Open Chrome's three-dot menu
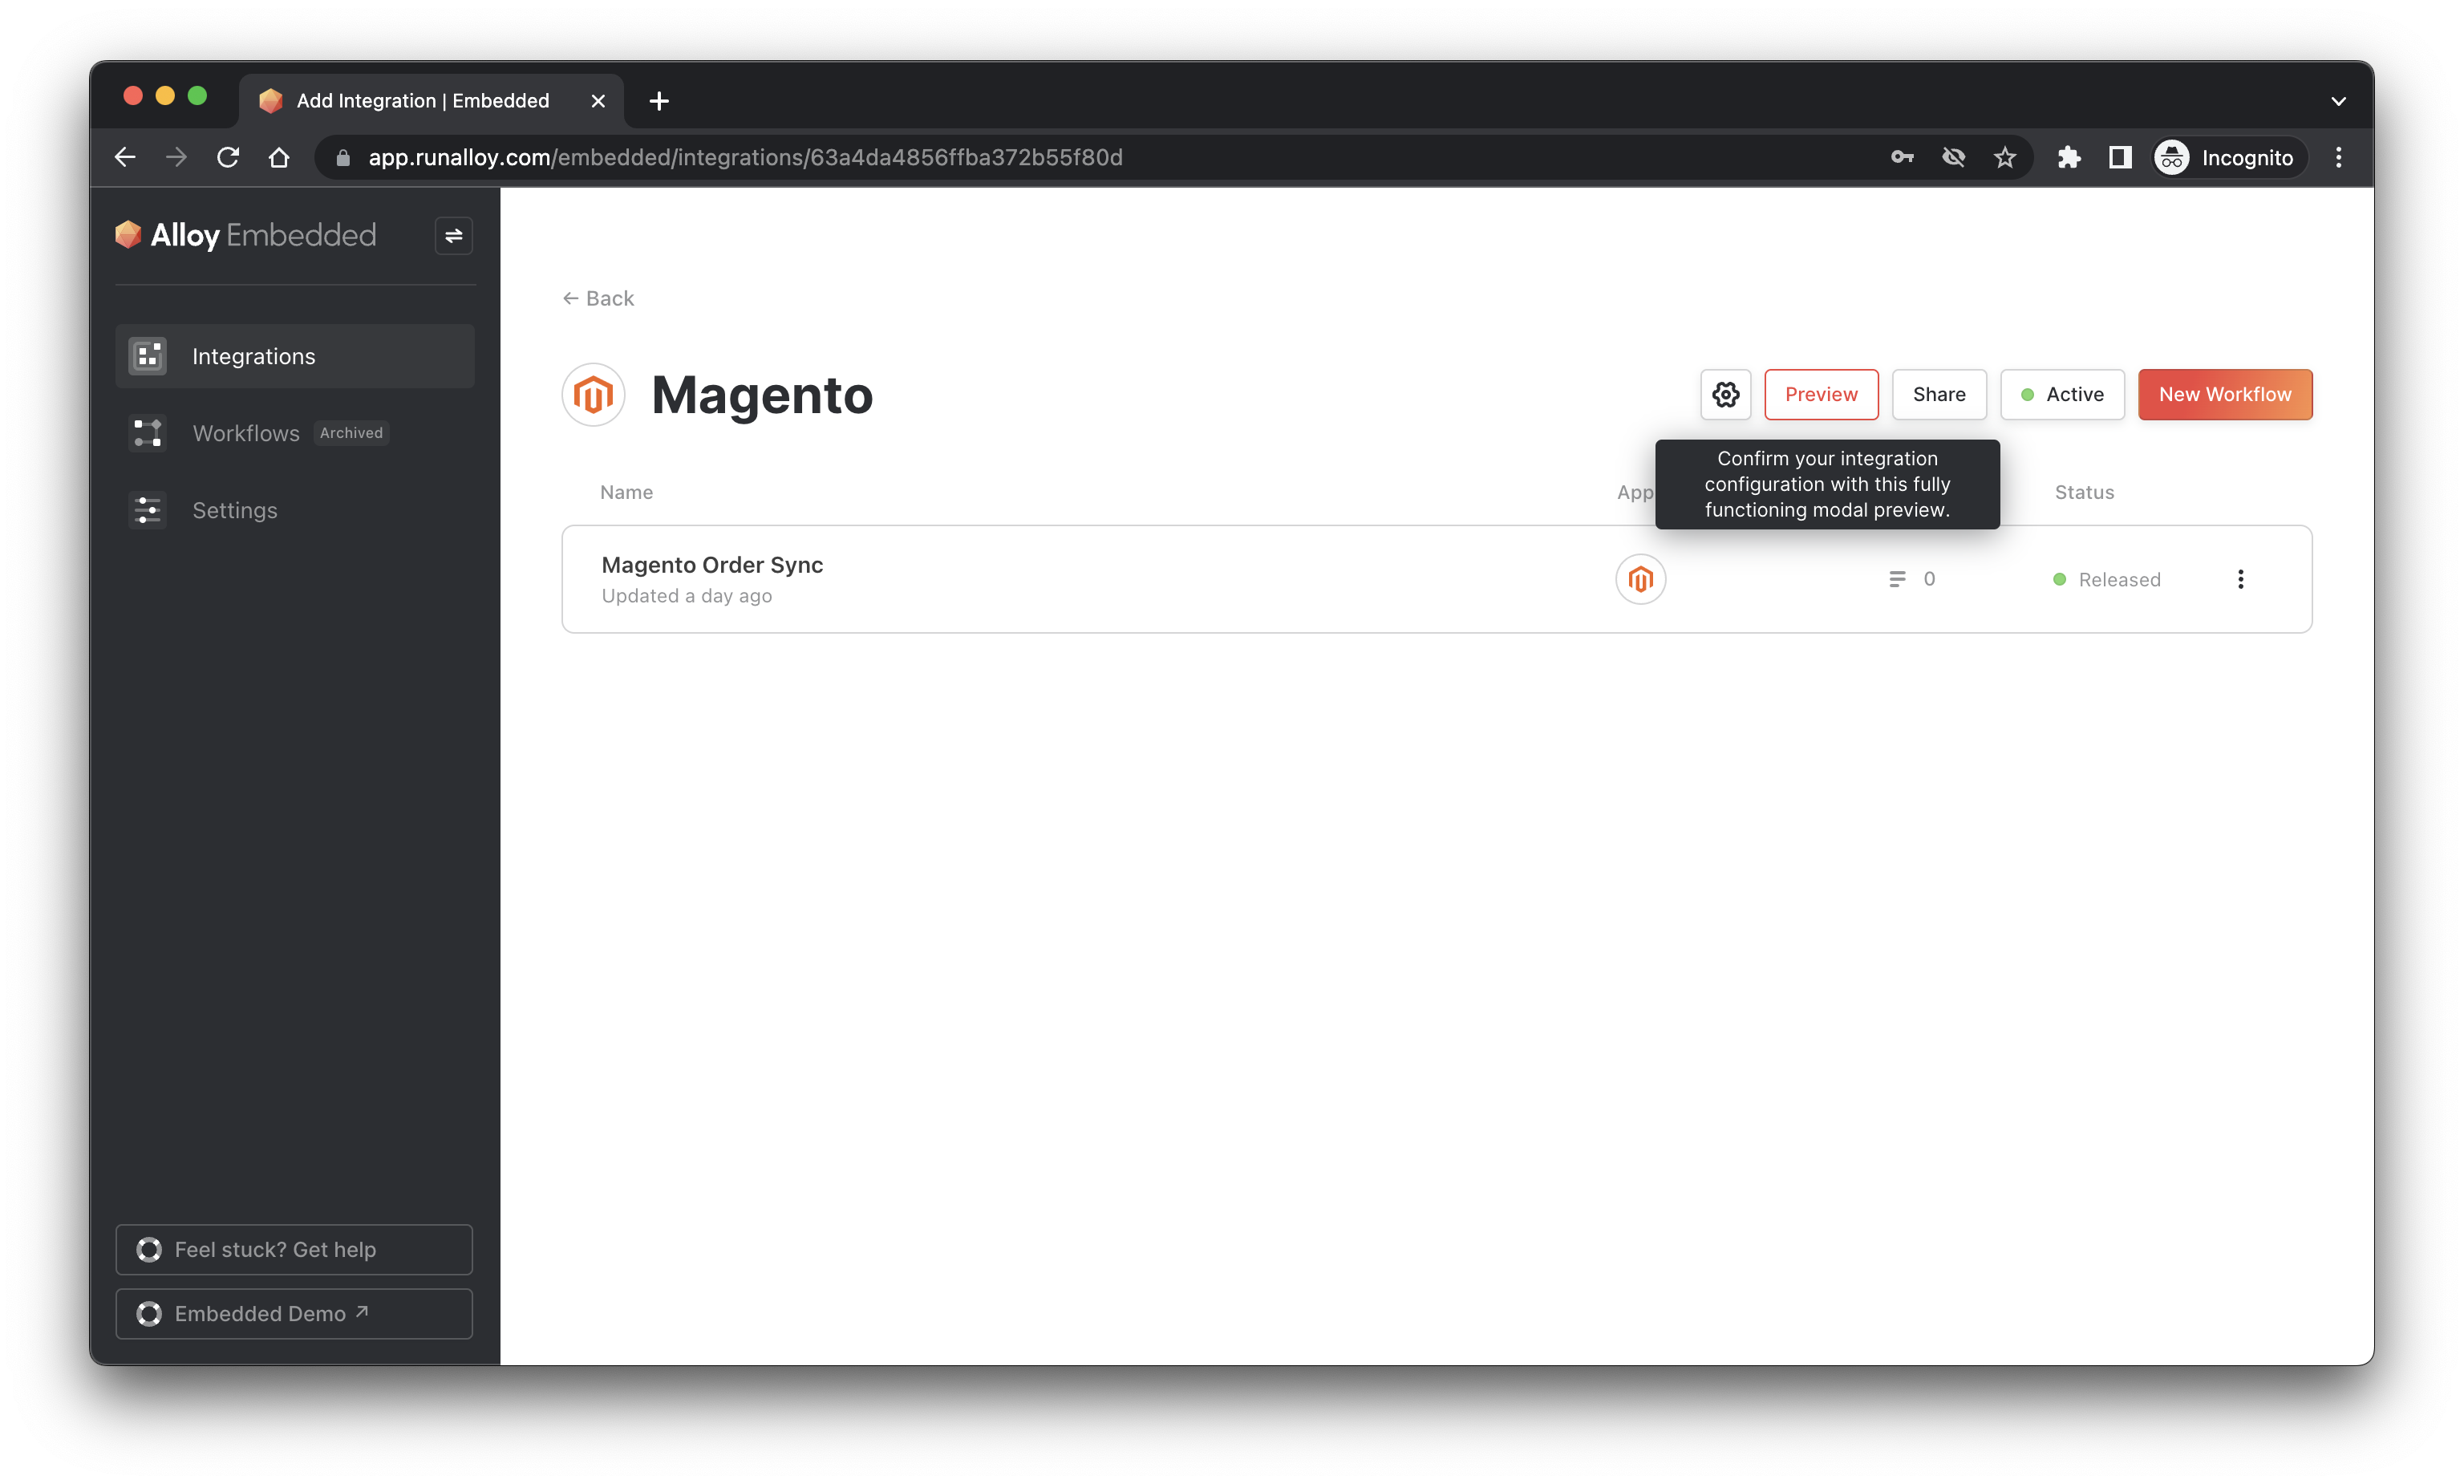 pyautogui.click(x=2338, y=157)
